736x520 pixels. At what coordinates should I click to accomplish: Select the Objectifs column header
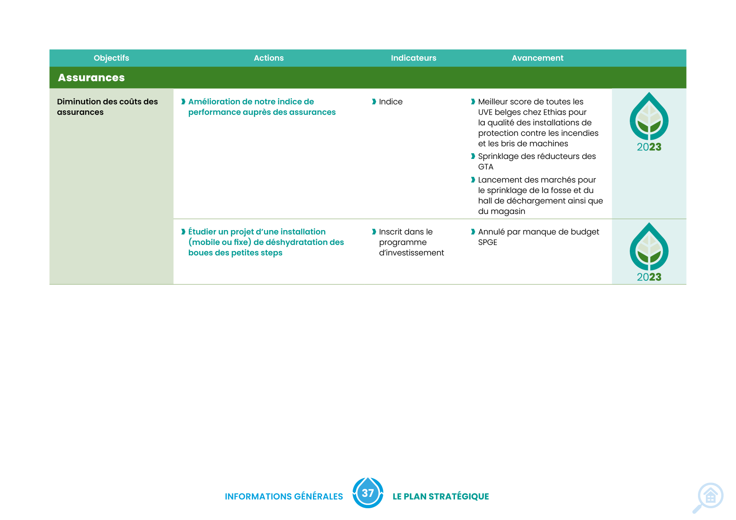coord(111,58)
